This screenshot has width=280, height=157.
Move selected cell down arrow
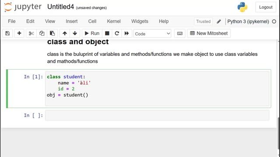click(75, 33)
